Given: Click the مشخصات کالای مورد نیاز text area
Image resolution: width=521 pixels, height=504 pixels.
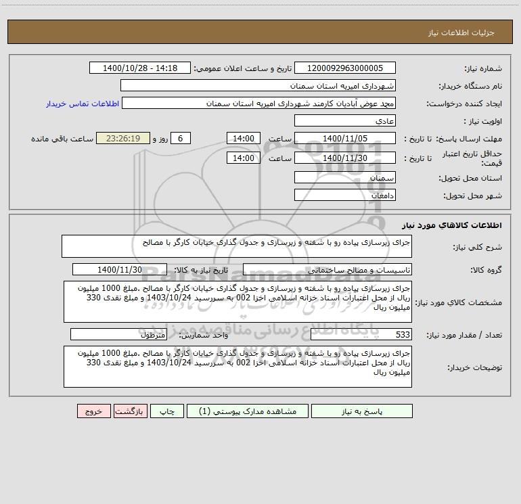Looking at the screenshot, I should point(237,302).
